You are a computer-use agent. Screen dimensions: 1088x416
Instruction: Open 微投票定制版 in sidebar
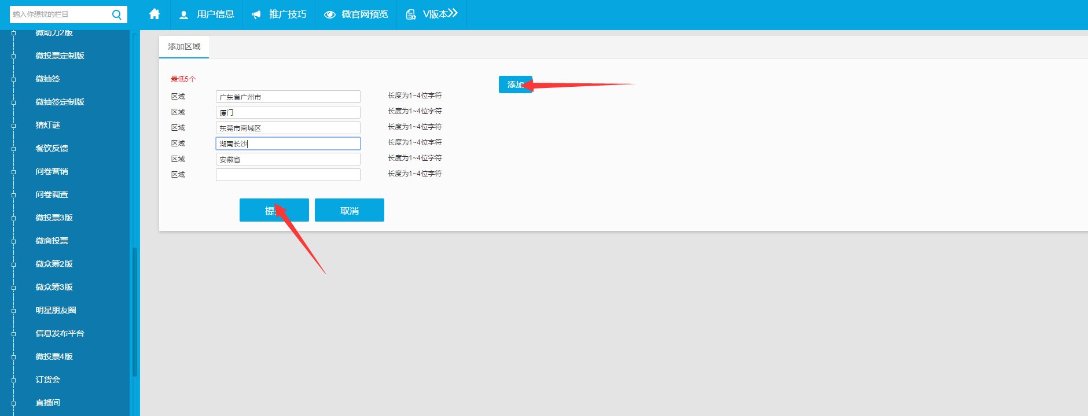click(x=60, y=56)
